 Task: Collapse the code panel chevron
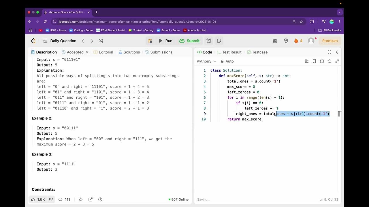tap(337, 52)
